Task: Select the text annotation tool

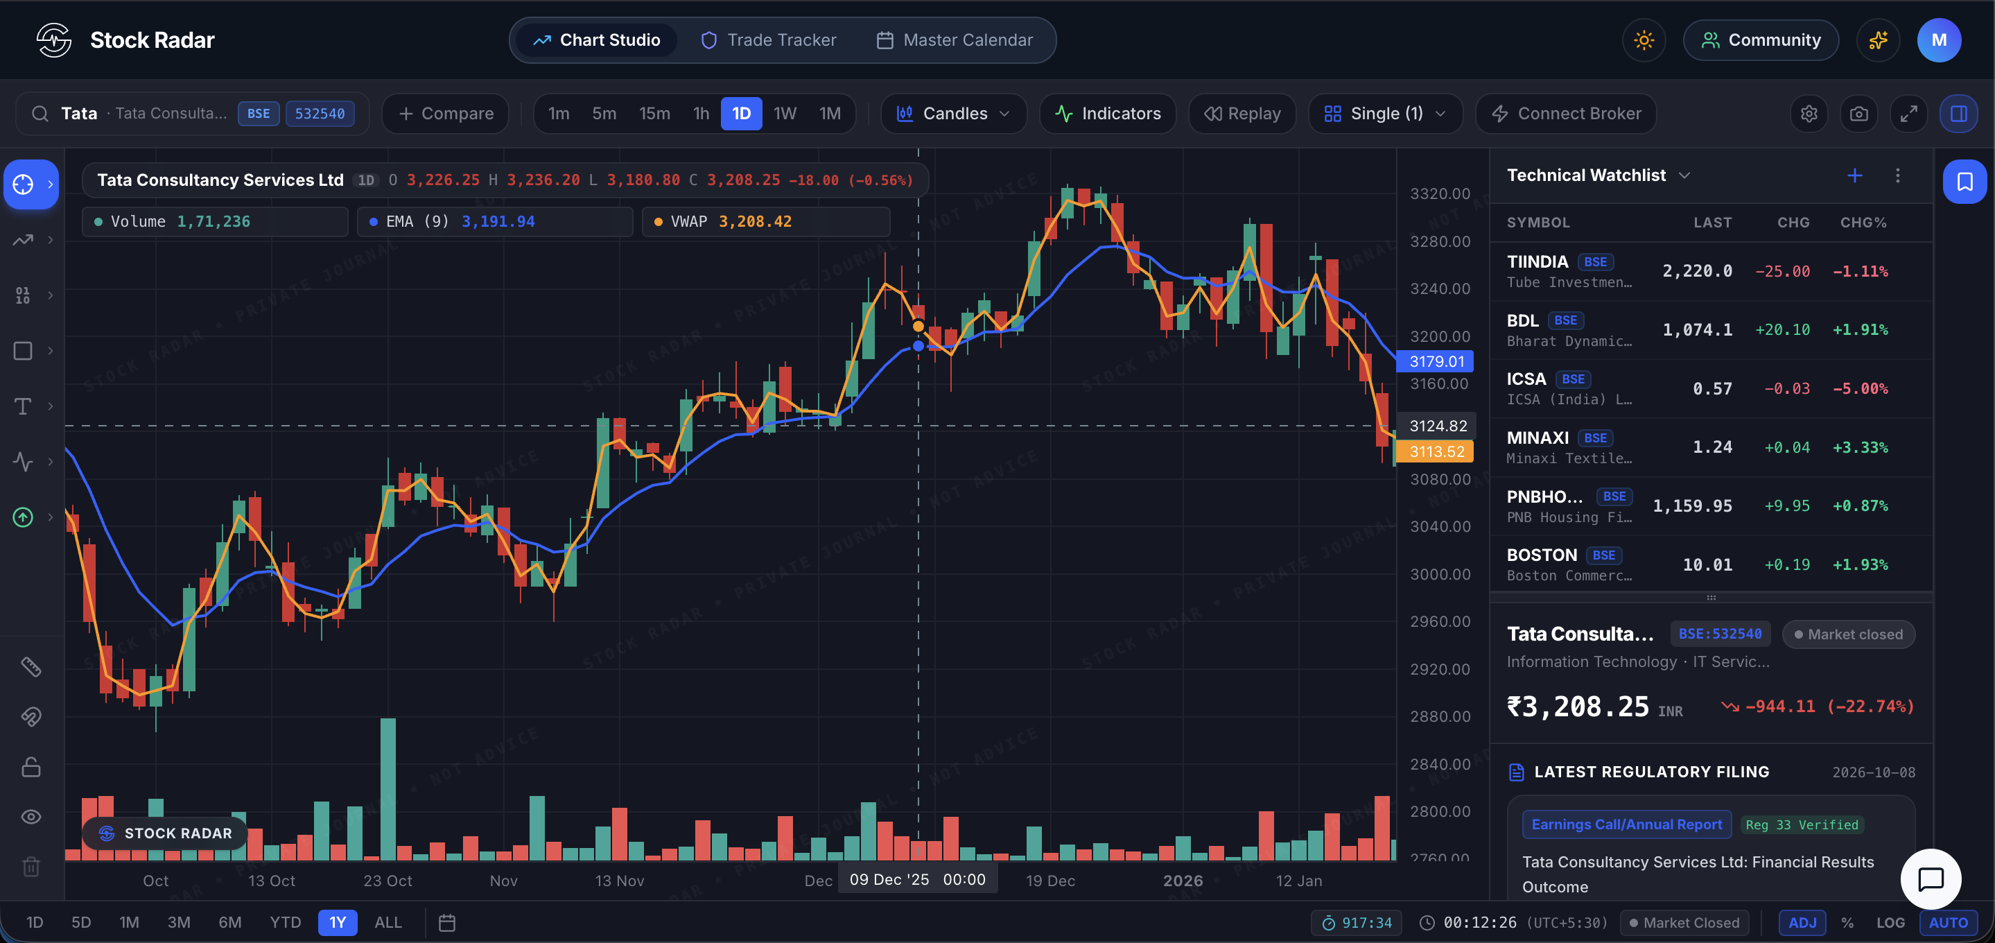Action: (24, 406)
